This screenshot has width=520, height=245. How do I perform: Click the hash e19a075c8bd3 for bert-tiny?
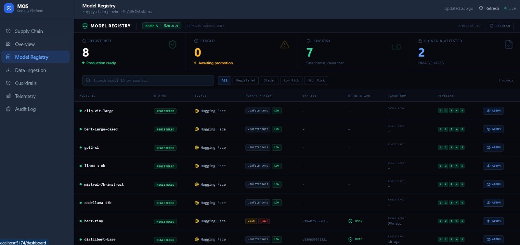[315, 221]
